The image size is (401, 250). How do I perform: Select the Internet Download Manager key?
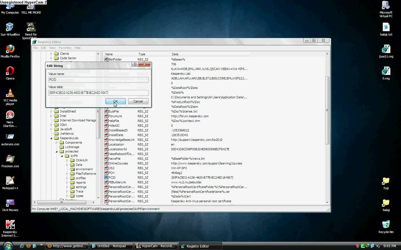click(78, 120)
